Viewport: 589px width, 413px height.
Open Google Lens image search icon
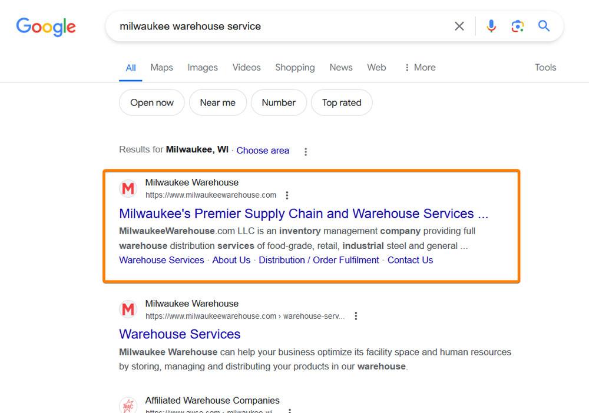pos(517,26)
